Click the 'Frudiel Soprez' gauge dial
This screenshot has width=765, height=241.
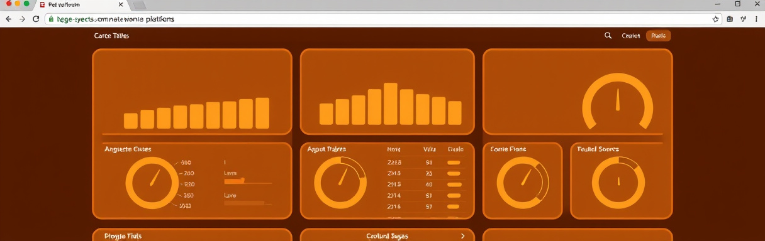coord(618,183)
